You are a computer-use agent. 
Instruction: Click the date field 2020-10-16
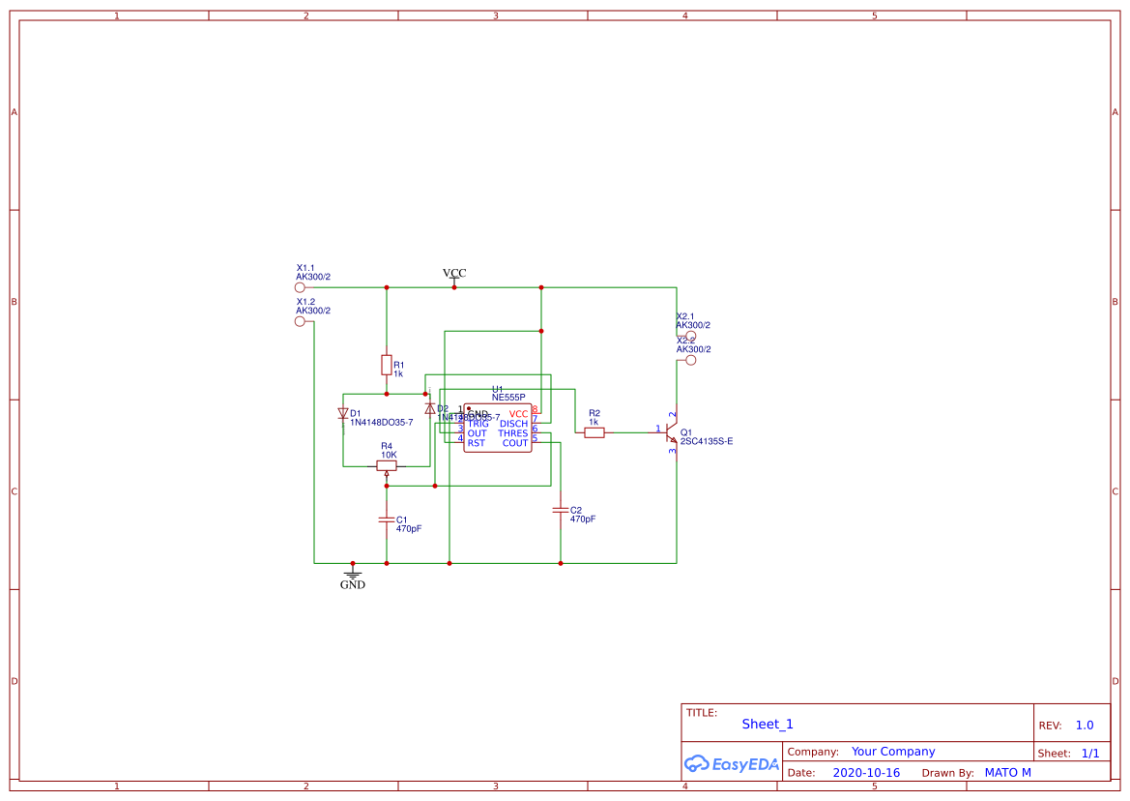point(866,772)
